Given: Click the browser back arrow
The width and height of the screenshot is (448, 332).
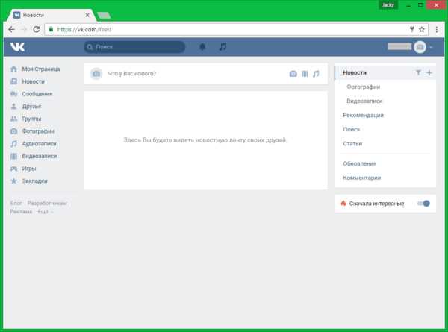Looking at the screenshot, I should coord(11,29).
